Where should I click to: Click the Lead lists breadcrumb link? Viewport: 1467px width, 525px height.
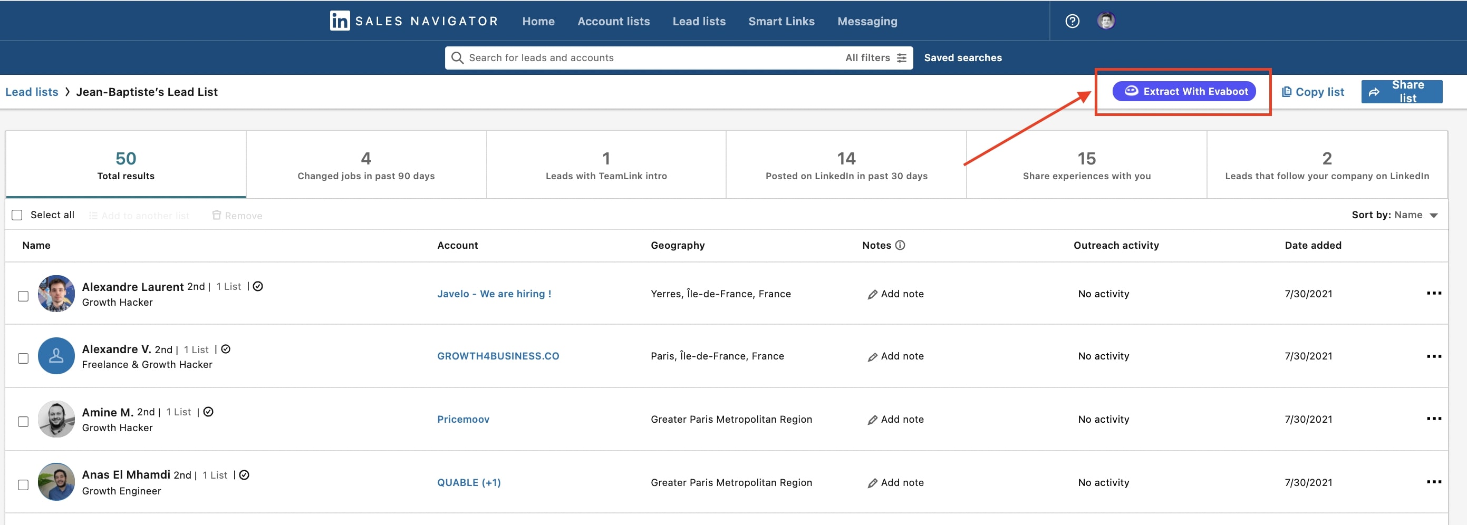[x=32, y=92]
